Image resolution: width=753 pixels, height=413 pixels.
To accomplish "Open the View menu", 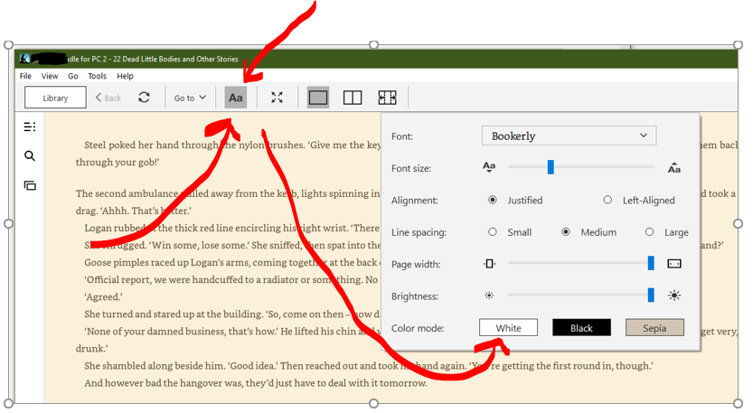I will 50,76.
